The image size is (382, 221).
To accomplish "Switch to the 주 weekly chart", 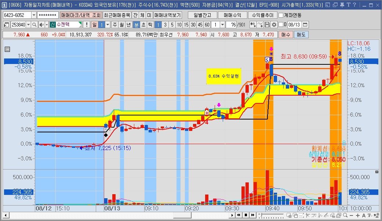I will (114, 25).
